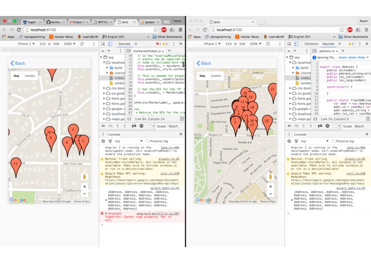Clear console icon in right window
This screenshot has width=371, height=263.
pyautogui.click(x=289, y=141)
